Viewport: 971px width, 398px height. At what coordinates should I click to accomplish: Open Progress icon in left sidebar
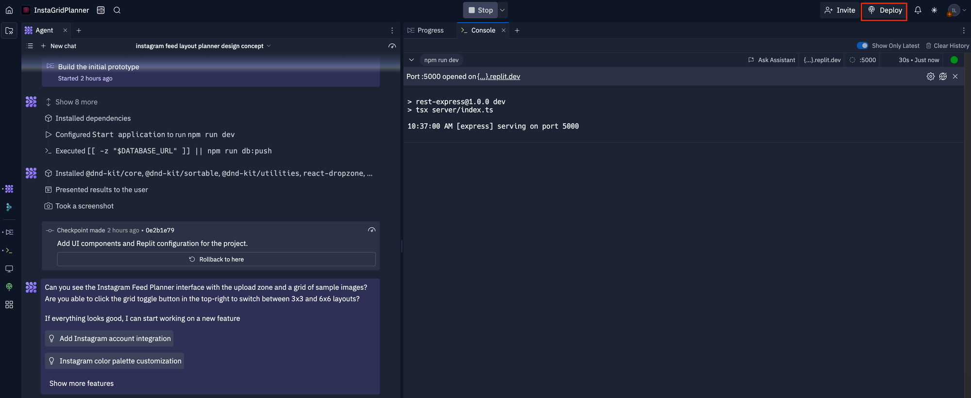pyautogui.click(x=9, y=232)
